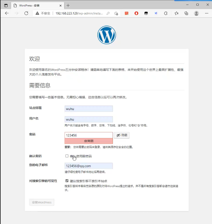
Task: Click the 您的电子邮件 label
Action: 39,165
